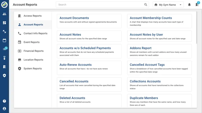202x113 pixels.
Task: Open Accounts w/o Scheduled Payments report
Action: (x=89, y=51)
